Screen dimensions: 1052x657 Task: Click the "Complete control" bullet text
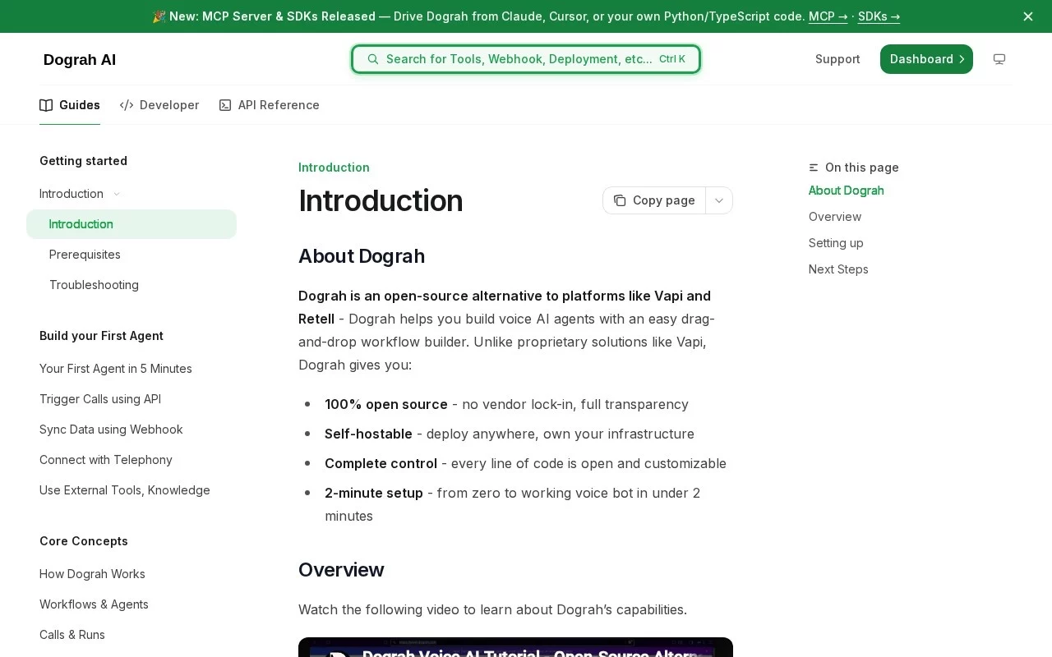tap(381, 463)
